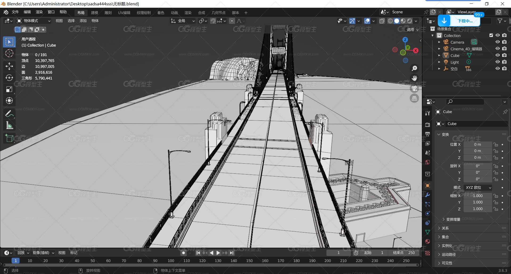Open the Render menu in top bar
Image resolution: width=511 pixels, height=274 pixels.
click(39, 12)
